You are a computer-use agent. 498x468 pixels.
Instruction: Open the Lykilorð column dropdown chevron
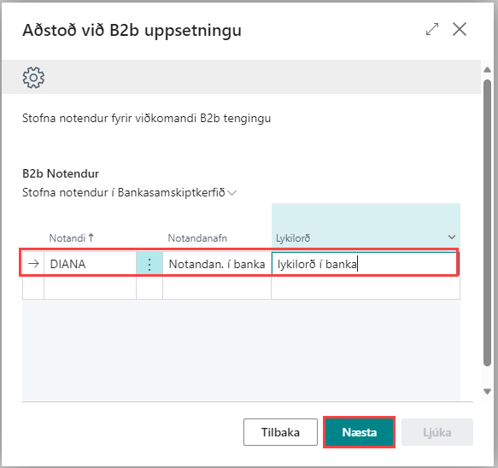(x=452, y=237)
